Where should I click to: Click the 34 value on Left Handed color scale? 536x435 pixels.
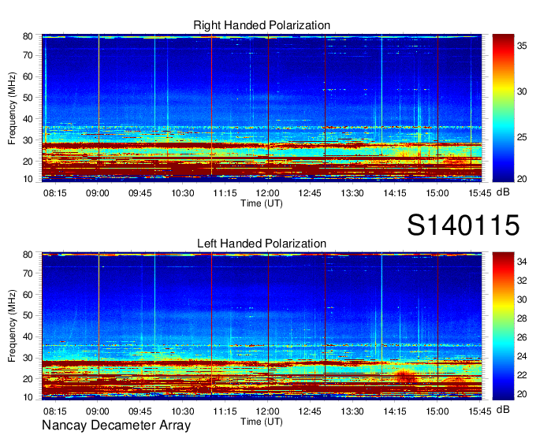(522, 262)
